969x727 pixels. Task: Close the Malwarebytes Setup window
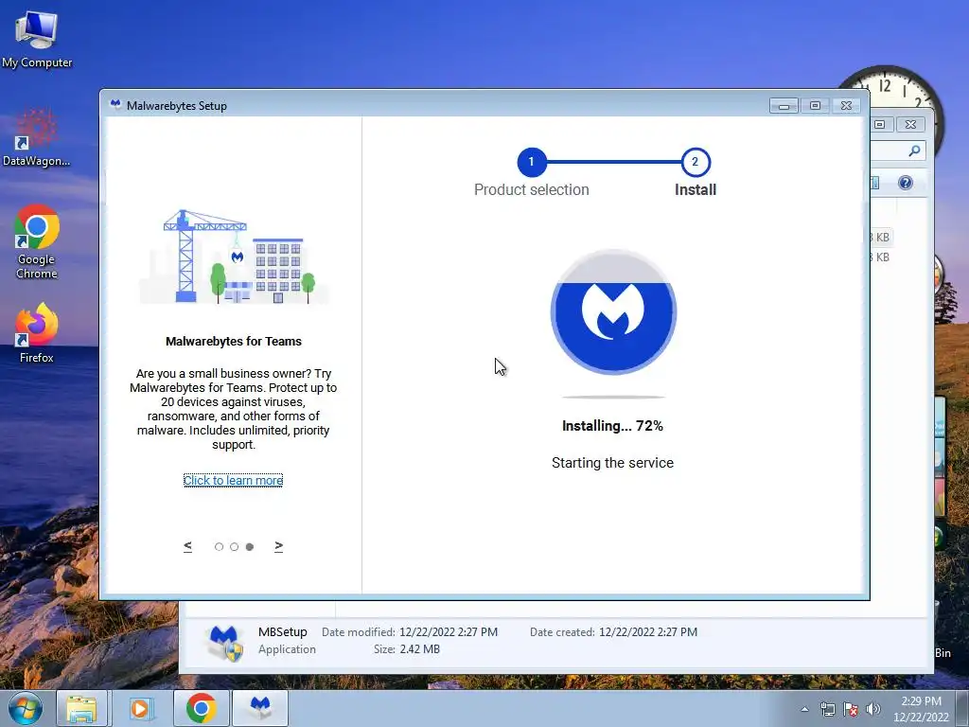point(847,106)
